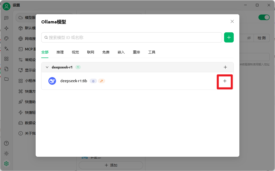Open the chat assistant sidebar icon
The height and width of the screenshot is (171, 275).
[x=6, y=18]
